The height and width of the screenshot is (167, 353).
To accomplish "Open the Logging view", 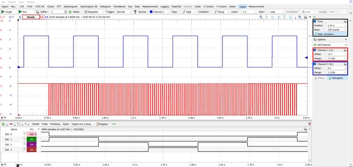I will [x=165, y=7].
